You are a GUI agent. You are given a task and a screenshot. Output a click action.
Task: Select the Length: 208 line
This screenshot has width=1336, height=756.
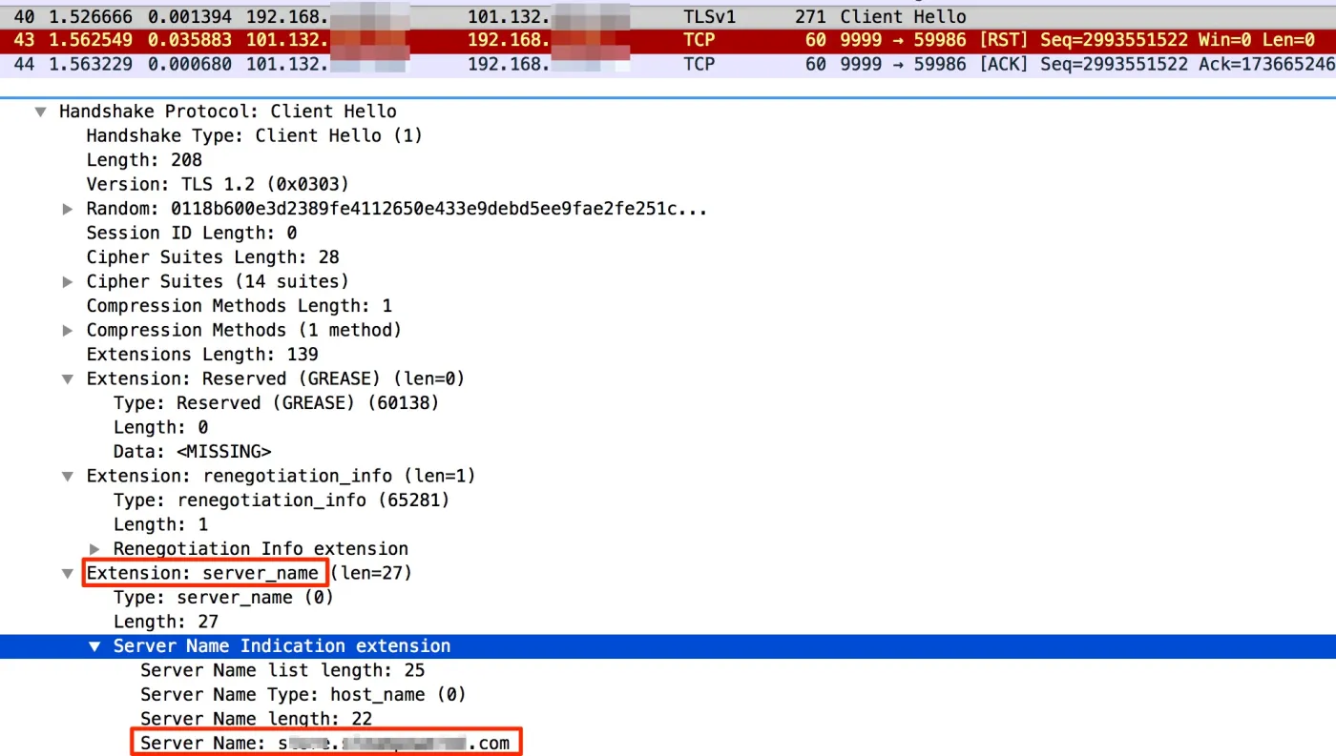pos(144,159)
